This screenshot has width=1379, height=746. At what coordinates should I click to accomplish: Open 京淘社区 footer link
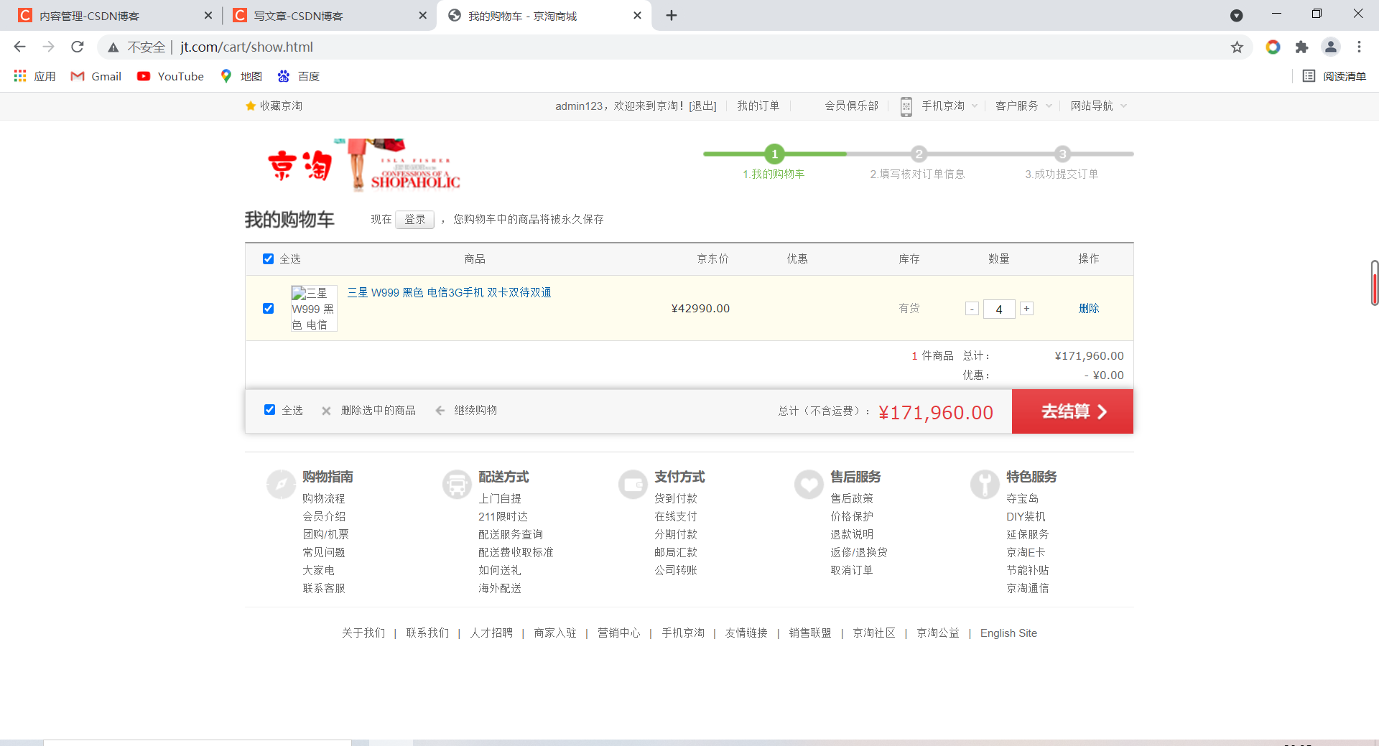(x=874, y=633)
